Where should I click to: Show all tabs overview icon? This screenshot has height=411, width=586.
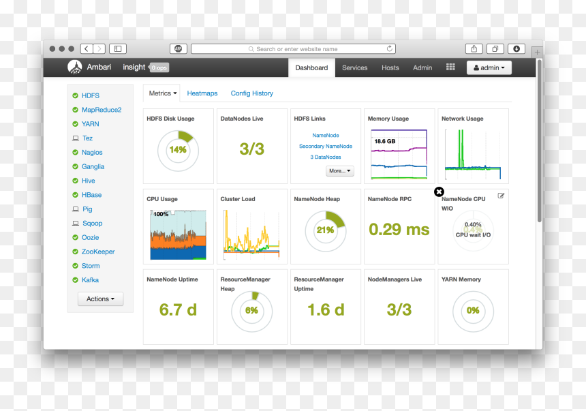(x=495, y=49)
